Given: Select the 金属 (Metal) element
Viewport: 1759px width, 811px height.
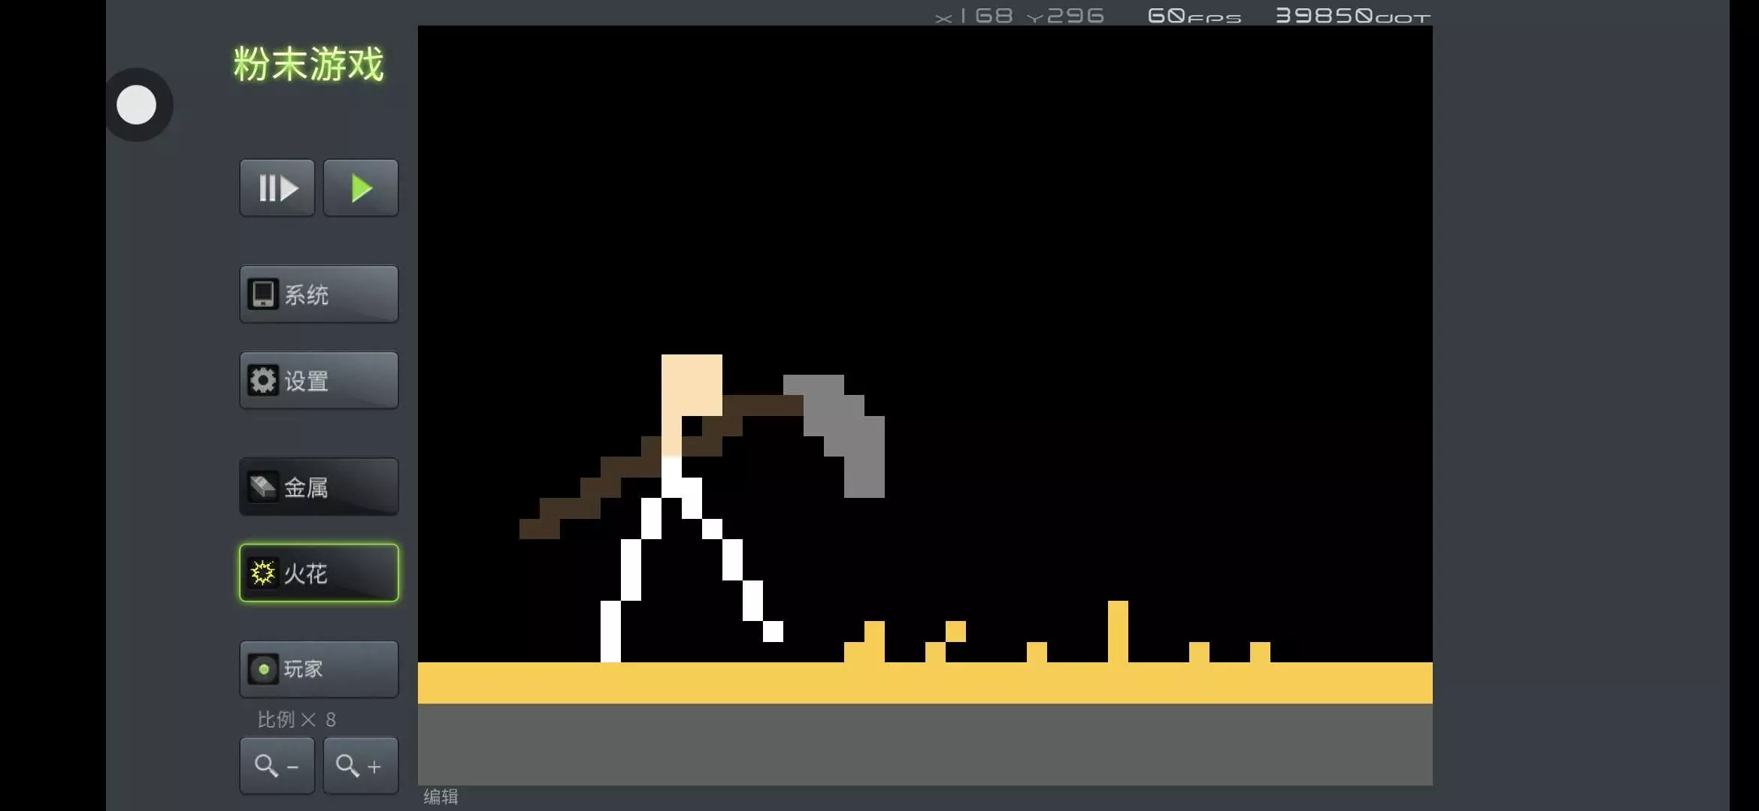Looking at the screenshot, I should pyautogui.click(x=319, y=487).
